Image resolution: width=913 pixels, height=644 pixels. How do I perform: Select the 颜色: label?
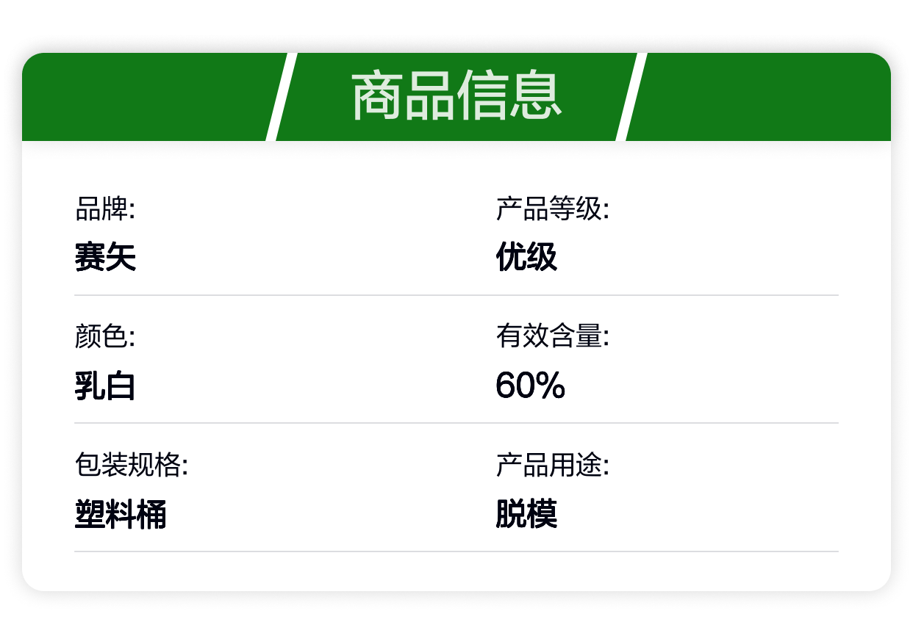pos(105,338)
